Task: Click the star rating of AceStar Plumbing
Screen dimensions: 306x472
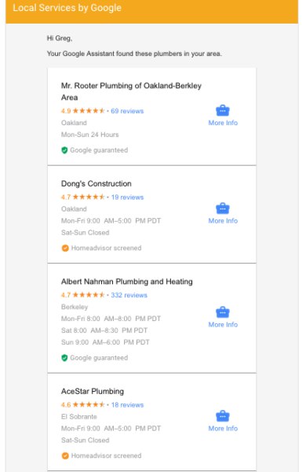Action: click(x=89, y=404)
